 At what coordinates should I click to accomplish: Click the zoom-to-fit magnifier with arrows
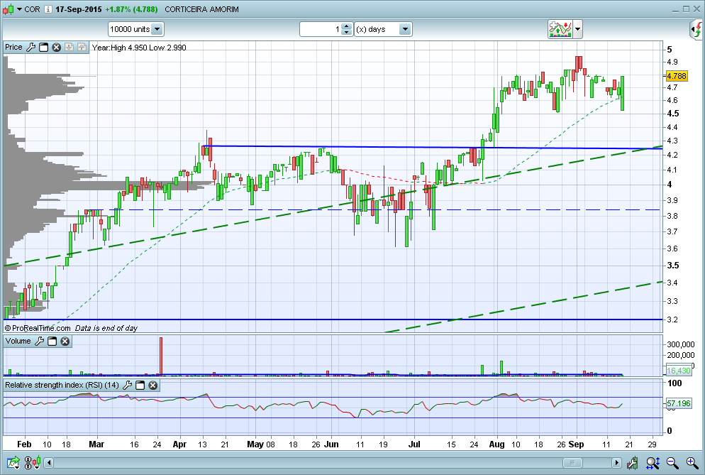click(x=653, y=463)
